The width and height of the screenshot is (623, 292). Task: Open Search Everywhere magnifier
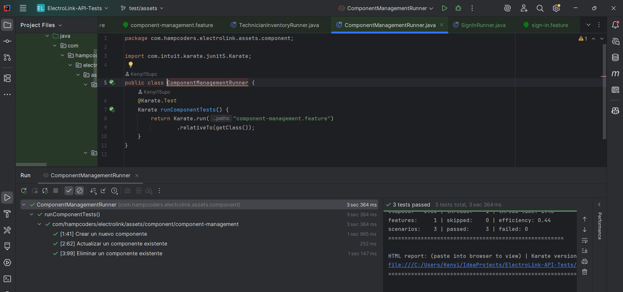coord(540,8)
